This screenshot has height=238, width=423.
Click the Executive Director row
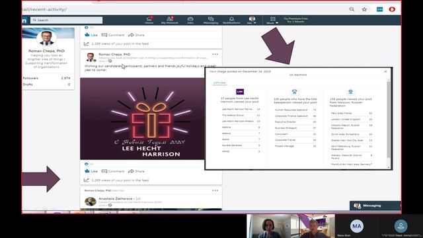[295, 122]
